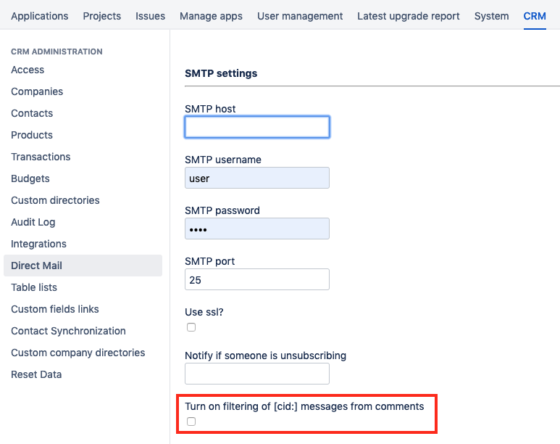
Task: Navigate to Companies in the sidebar
Action: [x=37, y=91]
